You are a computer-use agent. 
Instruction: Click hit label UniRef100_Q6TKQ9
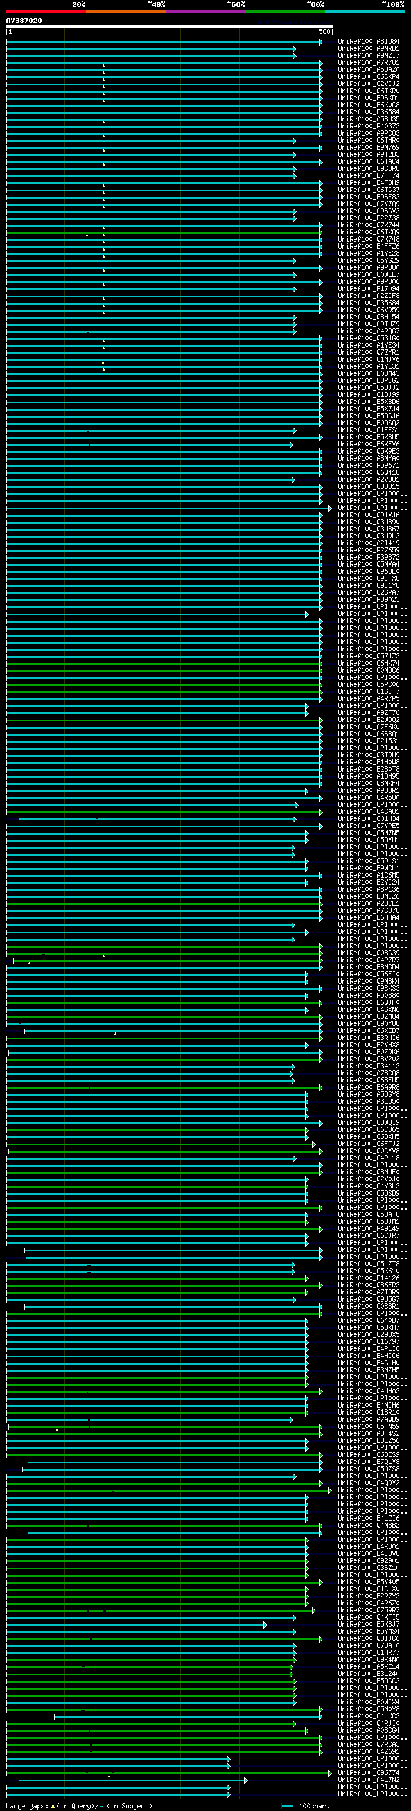point(369,232)
